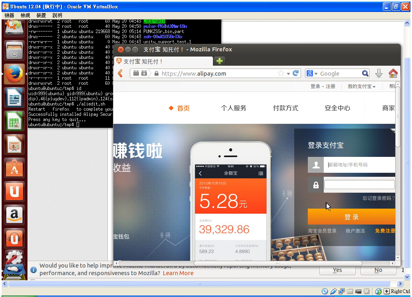The image size is (412, 297).
Task: Click No on the Thunderbird prompt
Action: tap(378, 270)
